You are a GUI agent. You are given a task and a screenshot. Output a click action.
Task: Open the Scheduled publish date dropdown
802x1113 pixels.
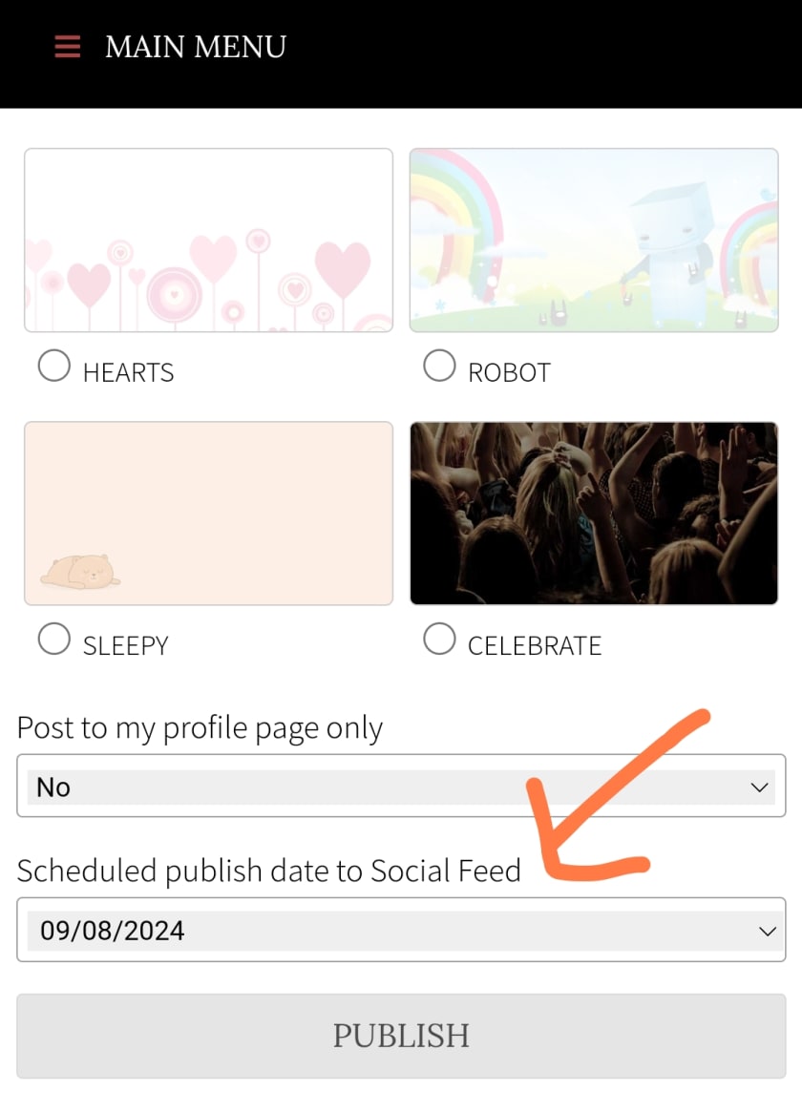coord(401,930)
